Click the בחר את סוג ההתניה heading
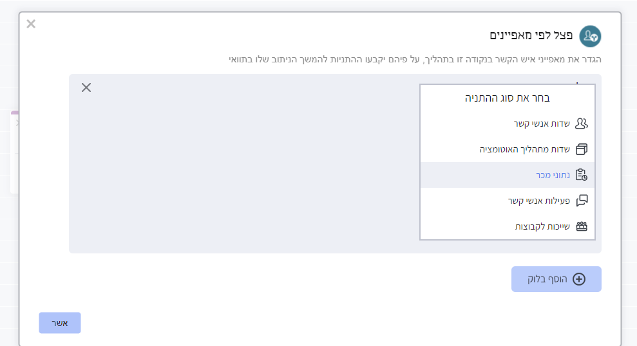 508,98
